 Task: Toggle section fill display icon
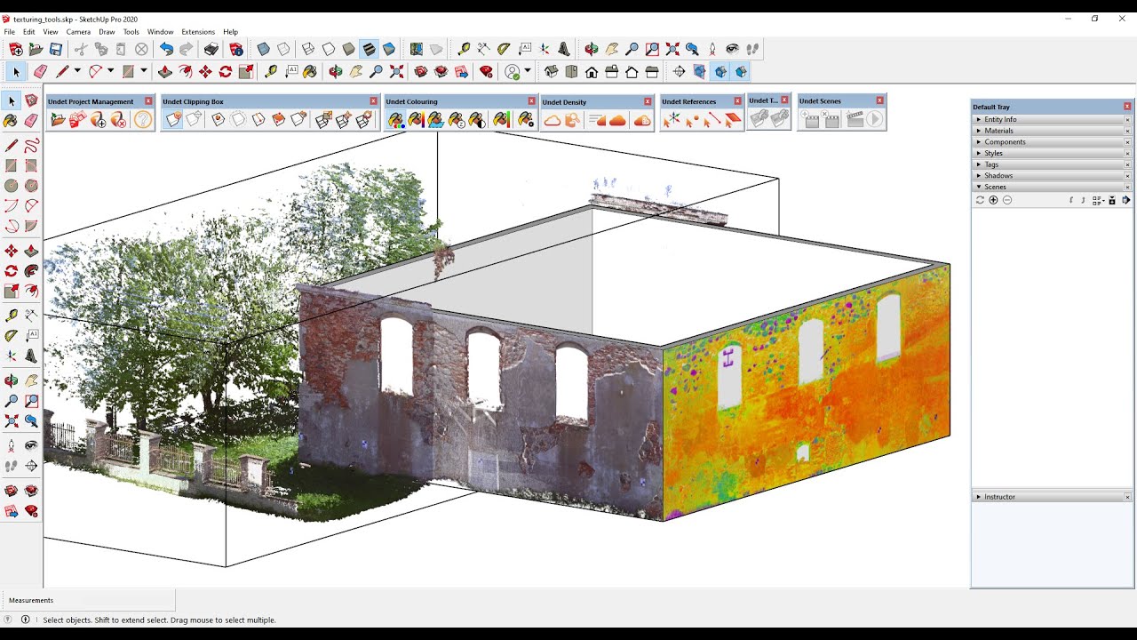pyautogui.click(x=741, y=71)
